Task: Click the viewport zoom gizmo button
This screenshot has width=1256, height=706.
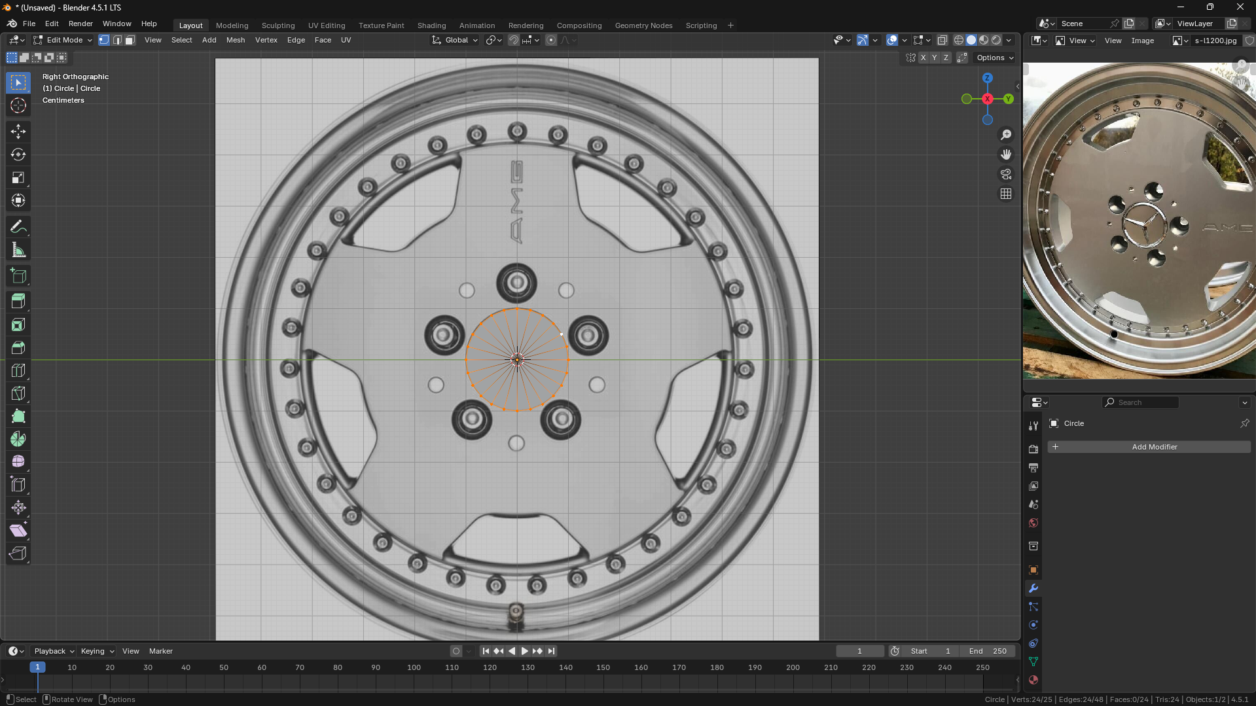Action: 1006,135
